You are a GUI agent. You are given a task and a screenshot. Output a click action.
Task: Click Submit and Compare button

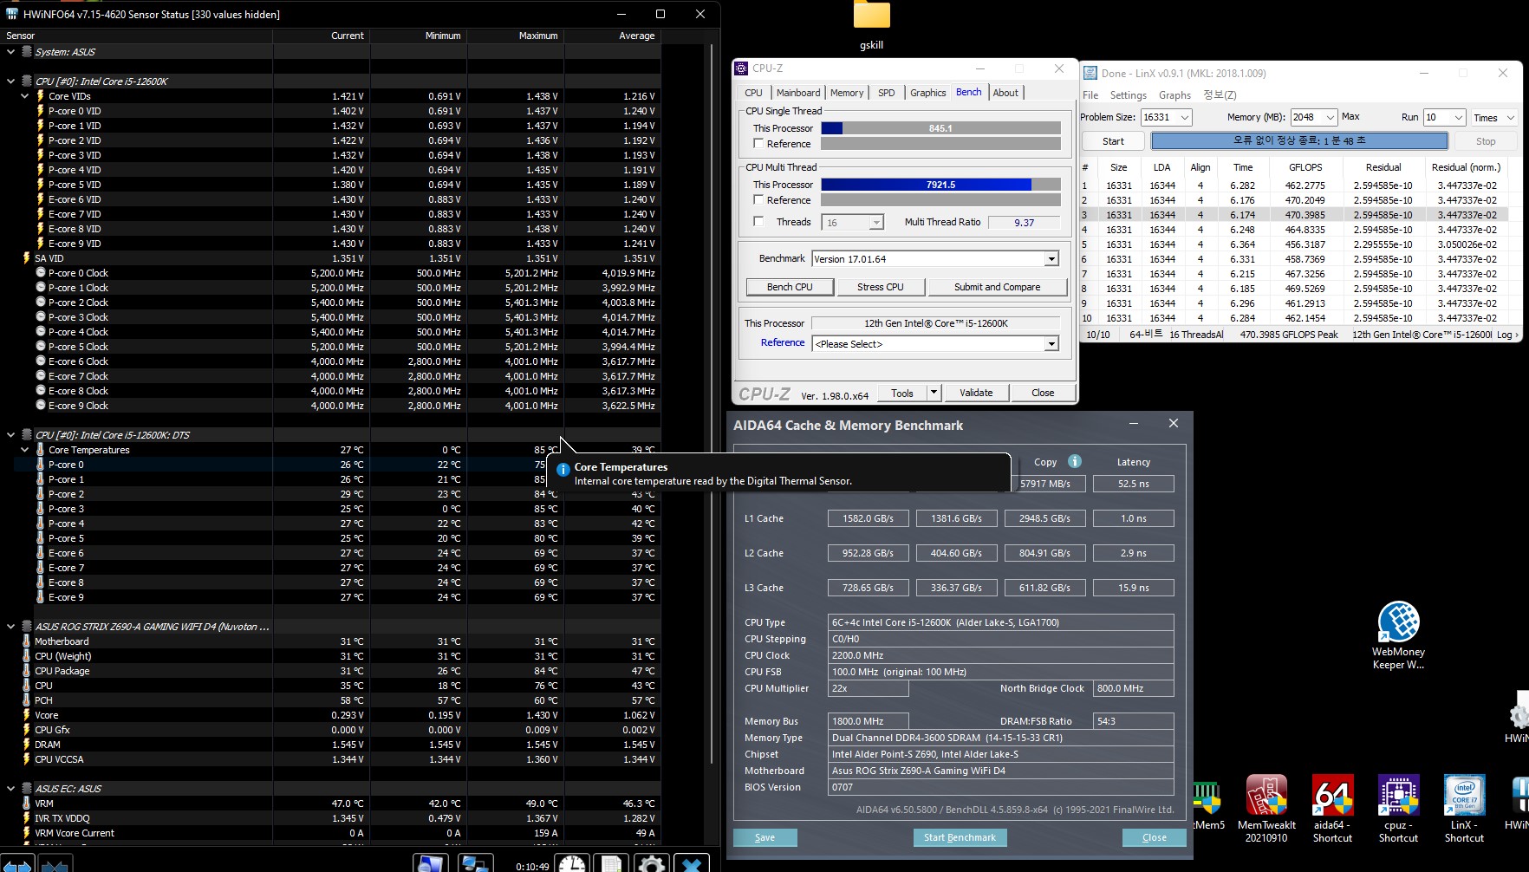point(997,287)
